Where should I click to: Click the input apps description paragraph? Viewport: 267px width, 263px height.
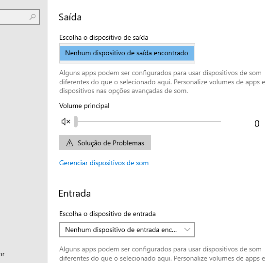click(x=162, y=254)
